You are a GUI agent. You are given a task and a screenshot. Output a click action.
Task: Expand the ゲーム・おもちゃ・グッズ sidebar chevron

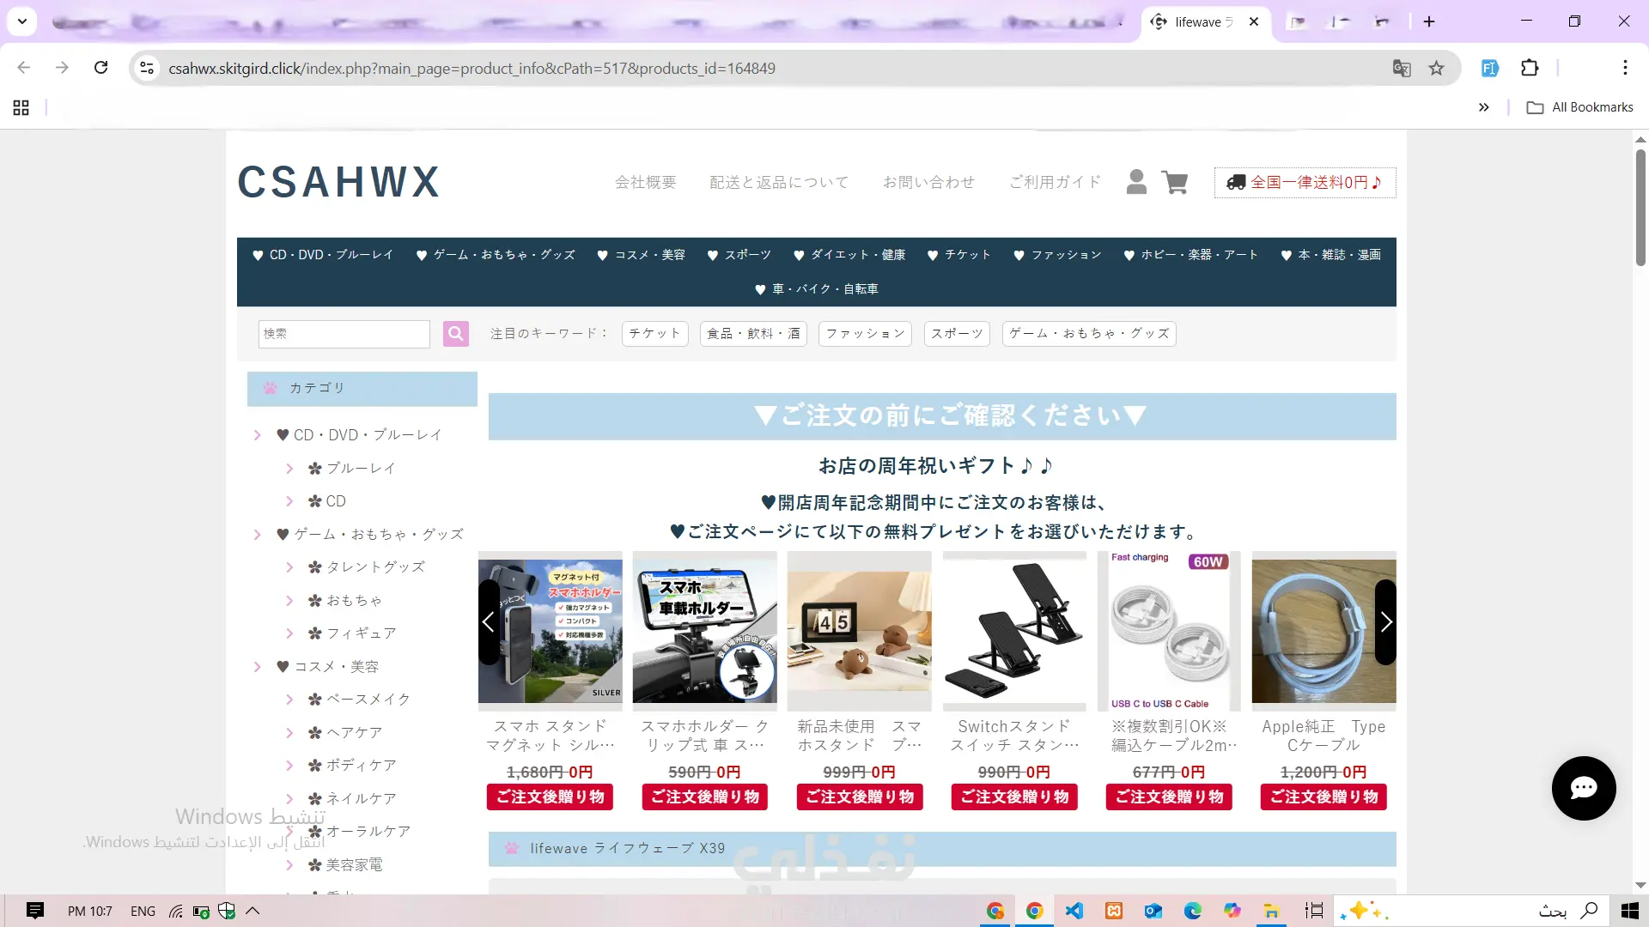click(x=257, y=535)
